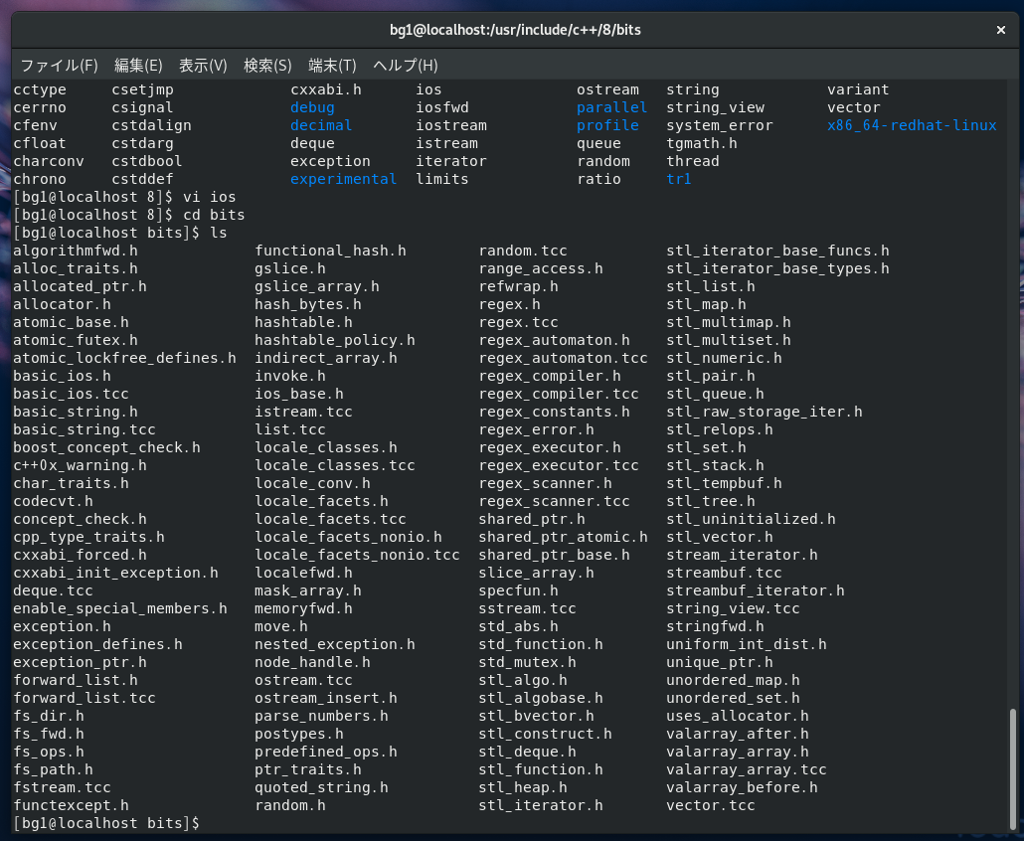Close the terminal window

[1001, 30]
